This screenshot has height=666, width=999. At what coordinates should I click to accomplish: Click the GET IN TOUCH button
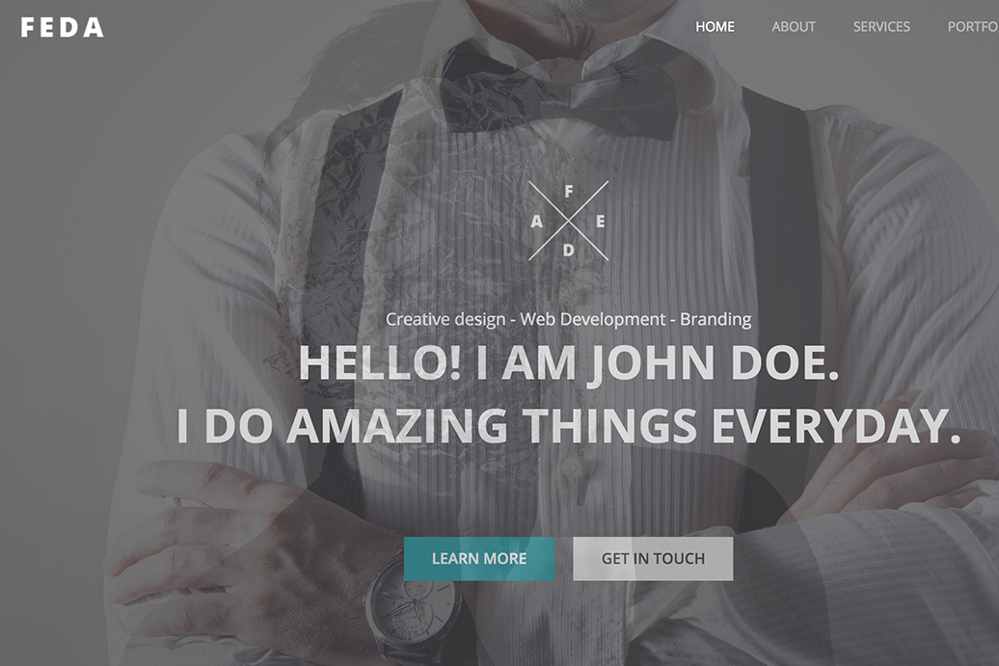[x=653, y=558]
